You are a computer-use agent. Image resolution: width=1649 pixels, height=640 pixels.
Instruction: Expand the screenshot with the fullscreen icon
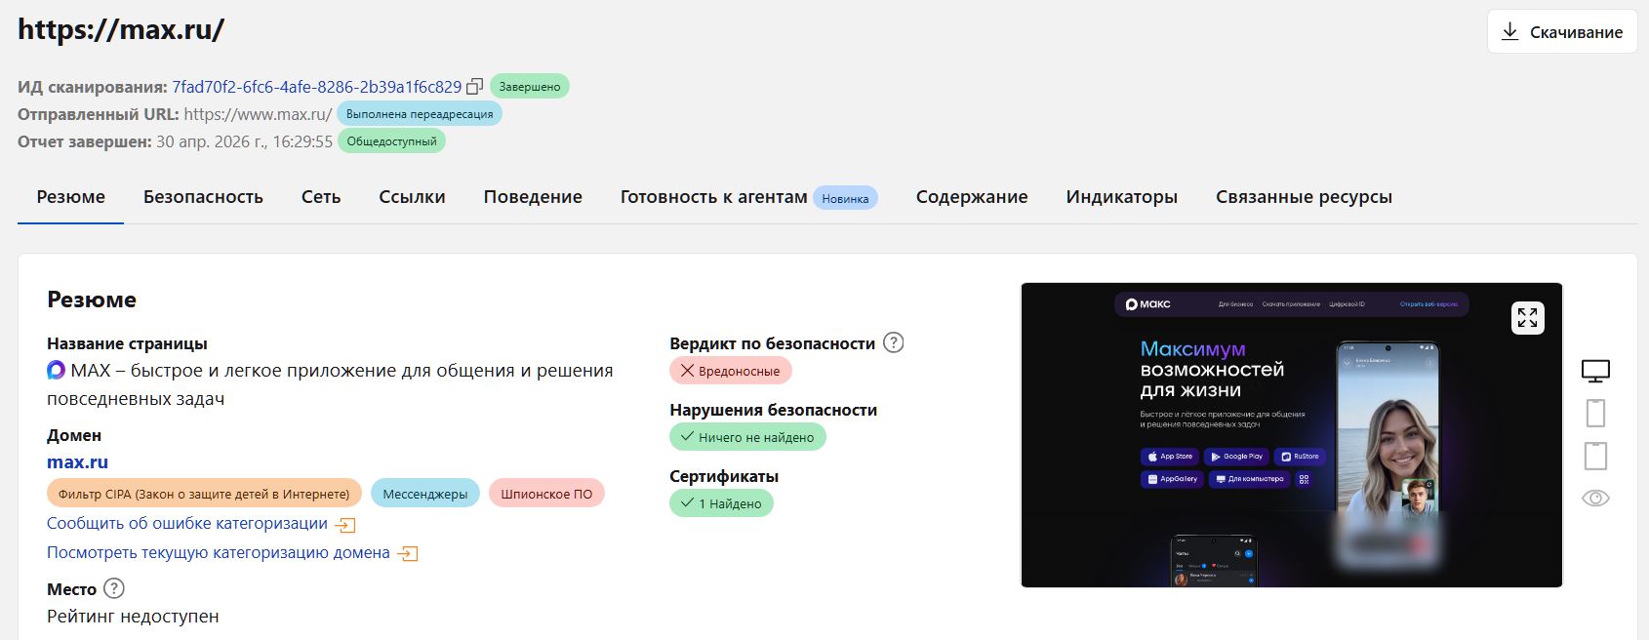click(1527, 318)
